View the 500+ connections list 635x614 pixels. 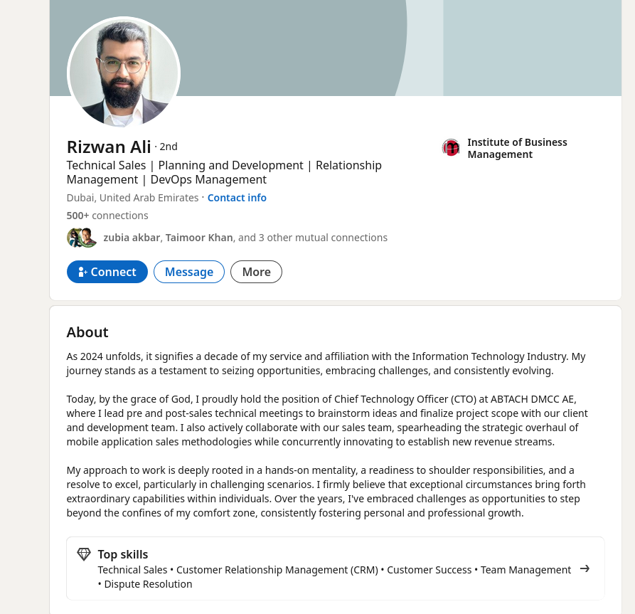click(x=107, y=216)
